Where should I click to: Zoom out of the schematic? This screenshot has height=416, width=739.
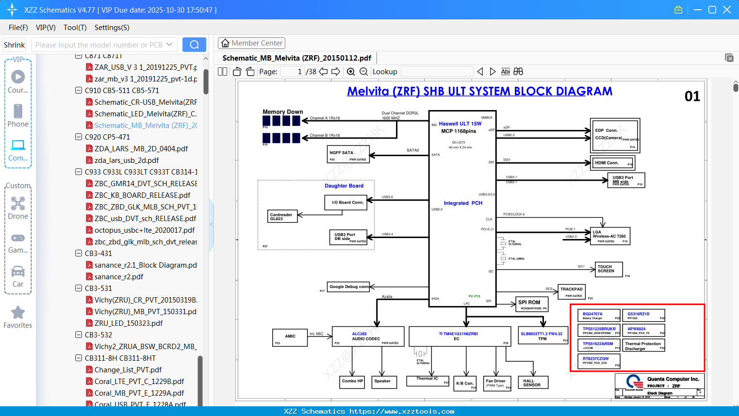tap(363, 72)
